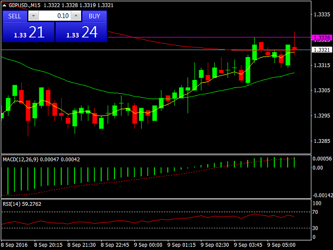The image size is (333, 250).
Task: Click the 8 Sep 2016 time label
Action: tap(14, 245)
